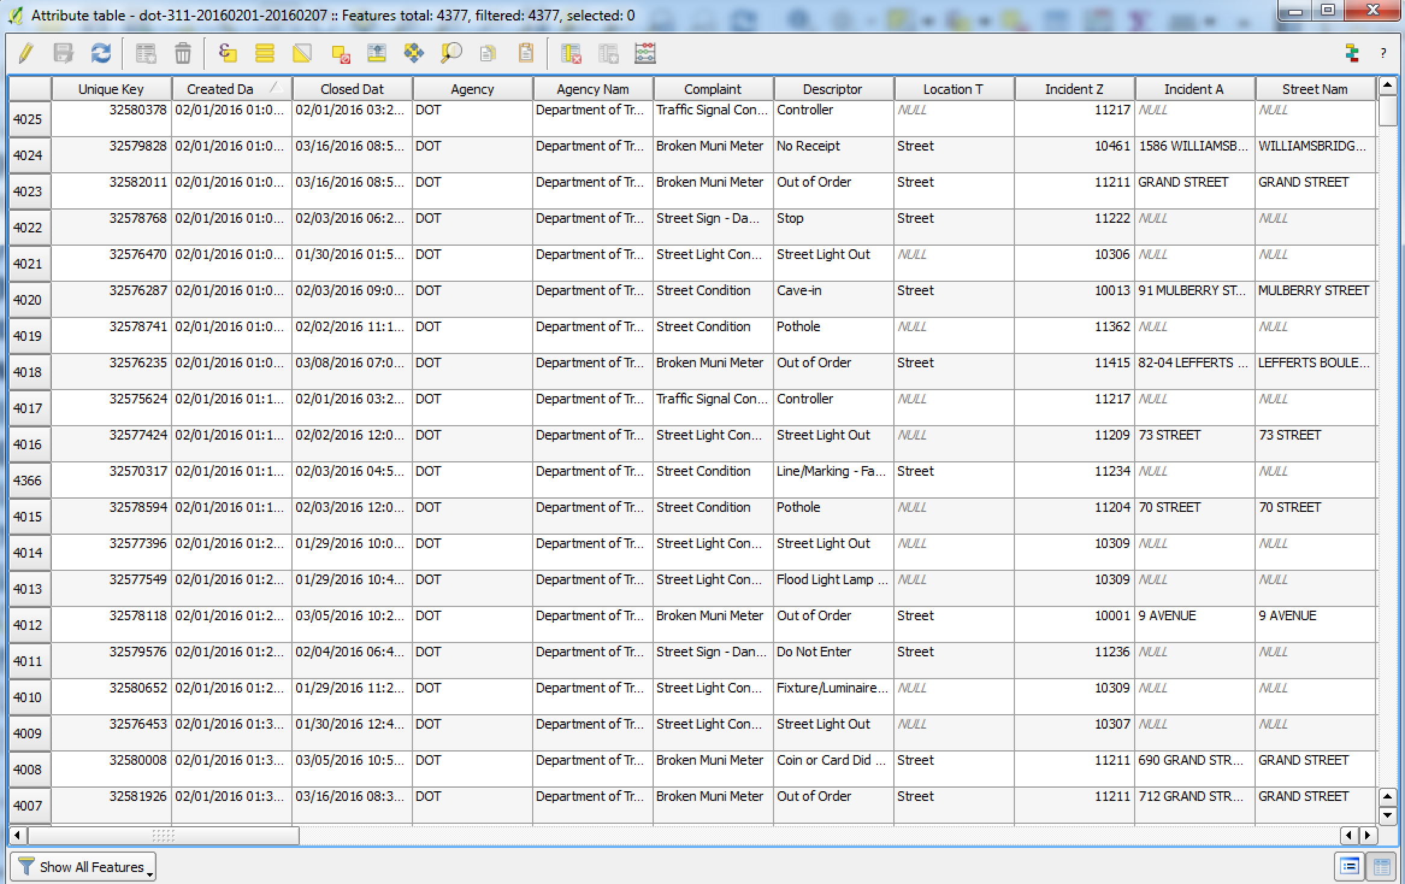
Task: Click the New column icon
Action: [608, 54]
